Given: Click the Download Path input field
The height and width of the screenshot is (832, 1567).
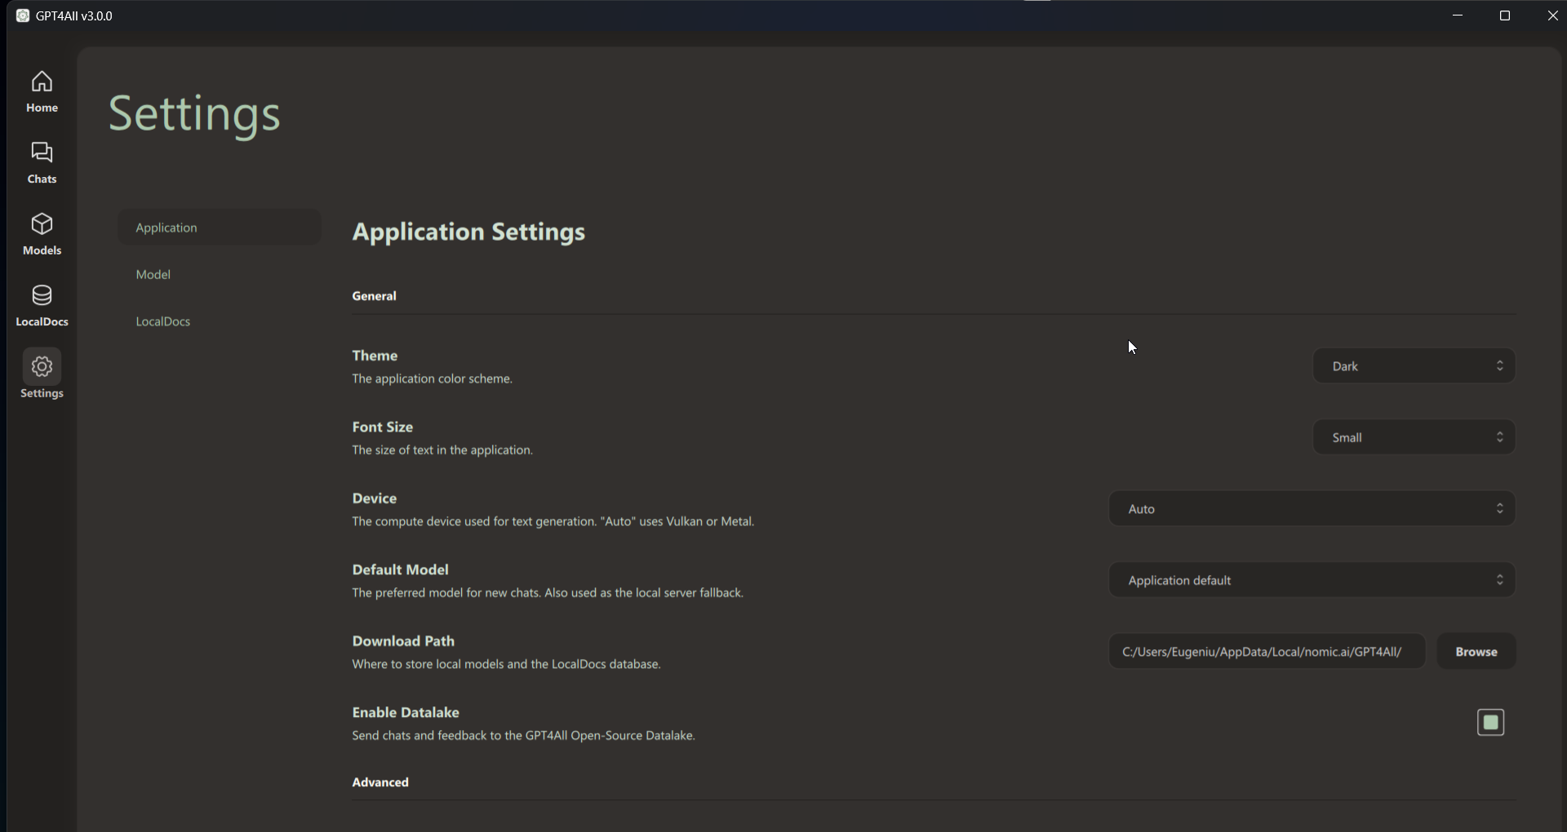Looking at the screenshot, I should coord(1267,652).
